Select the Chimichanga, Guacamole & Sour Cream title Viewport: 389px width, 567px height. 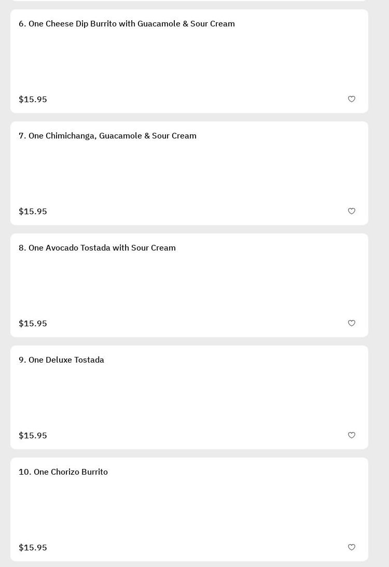pyautogui.click(x=107, y=136)
